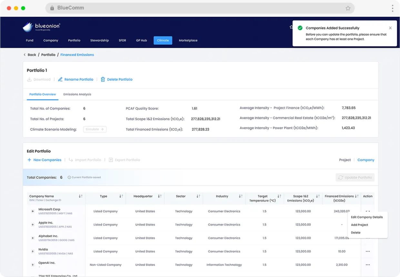The height and width of the screenshot is (277, 400).
Task: Open the Portfolio nav item
Action: pos(74,40)
